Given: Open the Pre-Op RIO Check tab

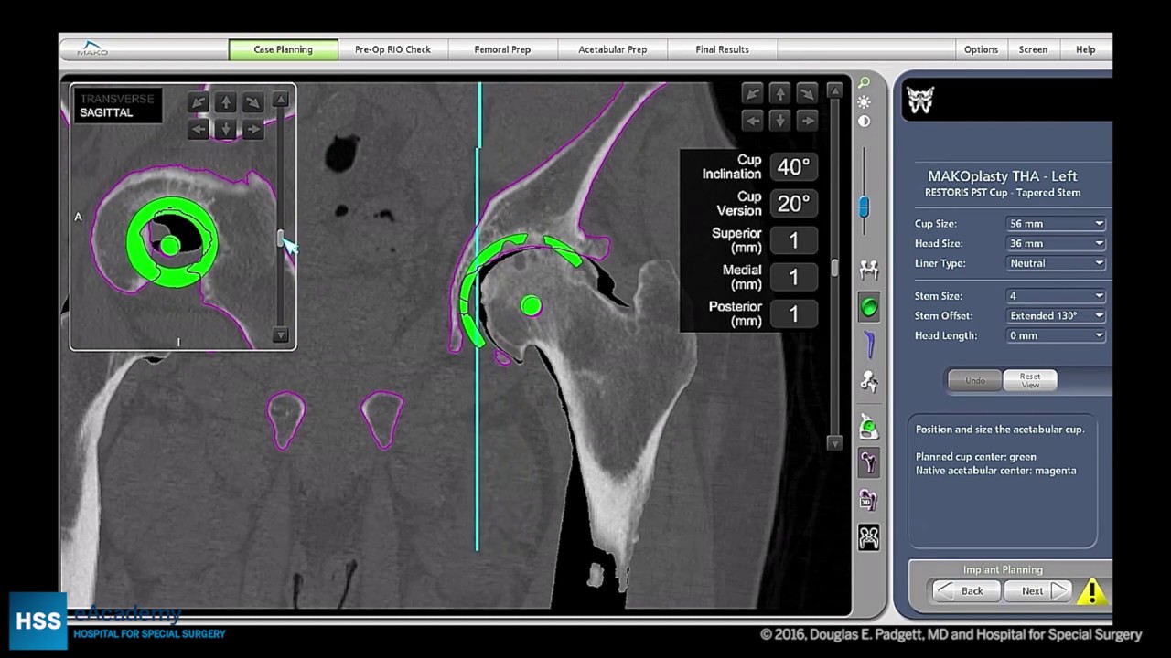Looking at the screenshot, I should (392, 49).
